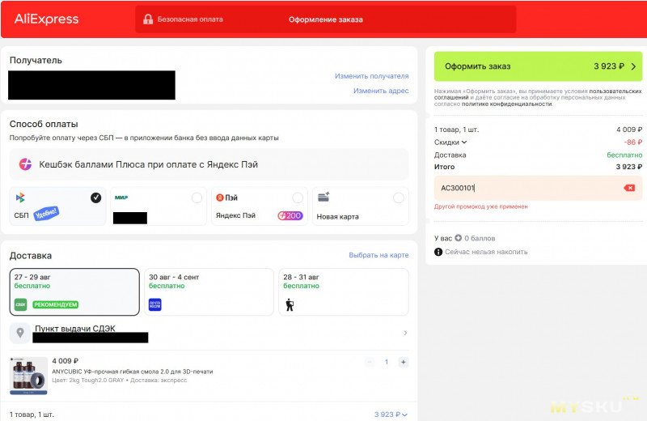The width and height of the screenshot is (647, 421).
Task: Click Изменить адрес link
Action: 381,91
